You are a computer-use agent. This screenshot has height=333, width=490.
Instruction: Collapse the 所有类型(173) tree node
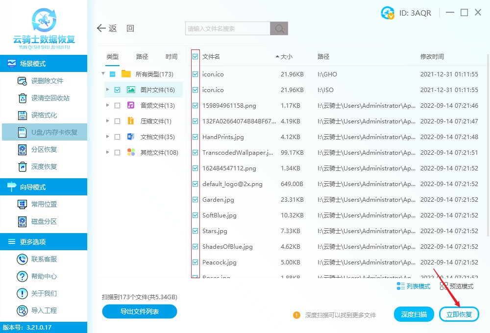coord(103,74)
